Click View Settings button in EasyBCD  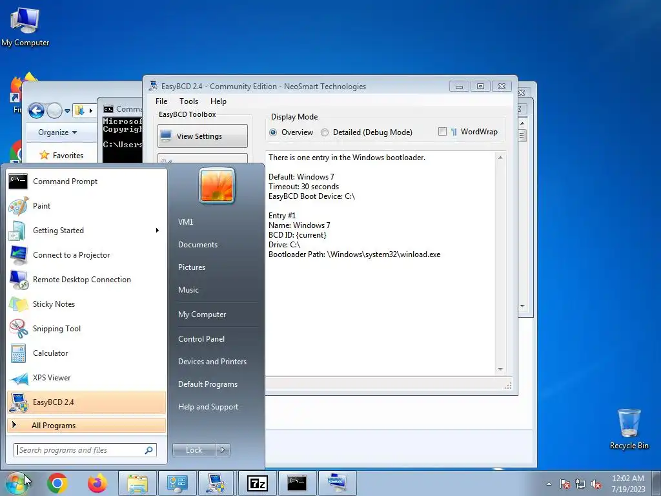202,136
